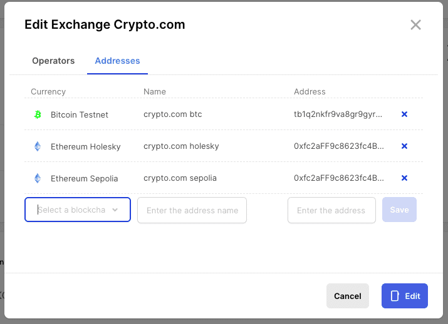Click the Ethereum Holesky currency icon
Screen dimensions: 448x324
(x=38, y=146)
